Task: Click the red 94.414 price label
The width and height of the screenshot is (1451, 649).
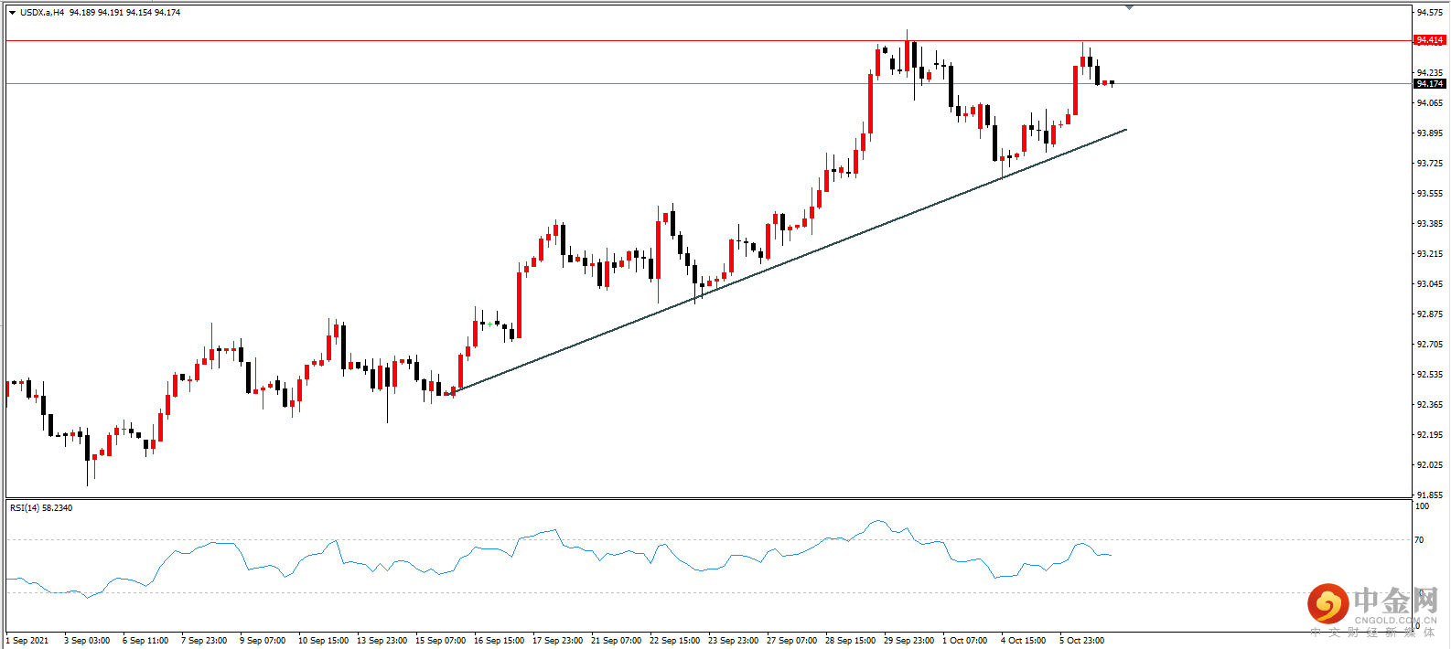Action: [1429, 40]
